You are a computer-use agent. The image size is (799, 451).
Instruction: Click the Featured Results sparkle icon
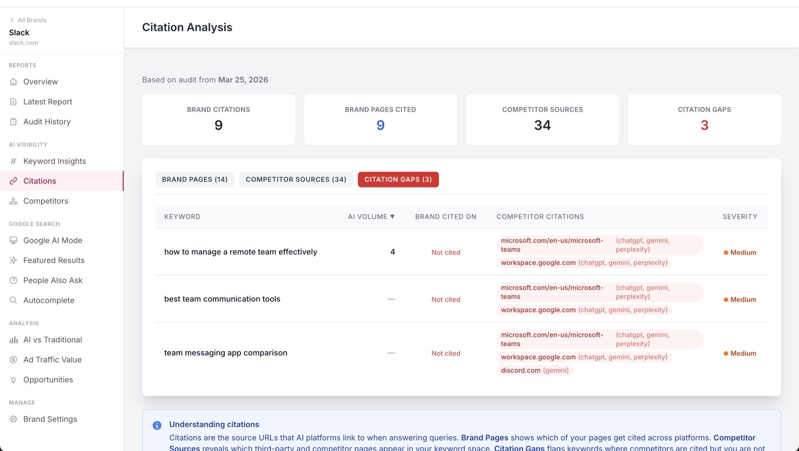click(13, 260)
